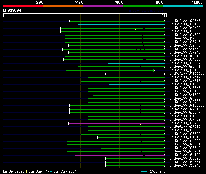Viewport: 206px width, 174px height.
Task: Choose the UniRef100_C5YHM8 hit
Action: 185,46
